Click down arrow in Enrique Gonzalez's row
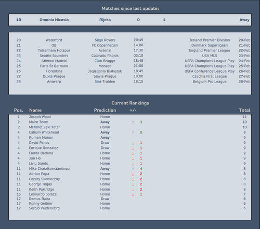This screenshot has height=229, width=260. pos(133,148)
